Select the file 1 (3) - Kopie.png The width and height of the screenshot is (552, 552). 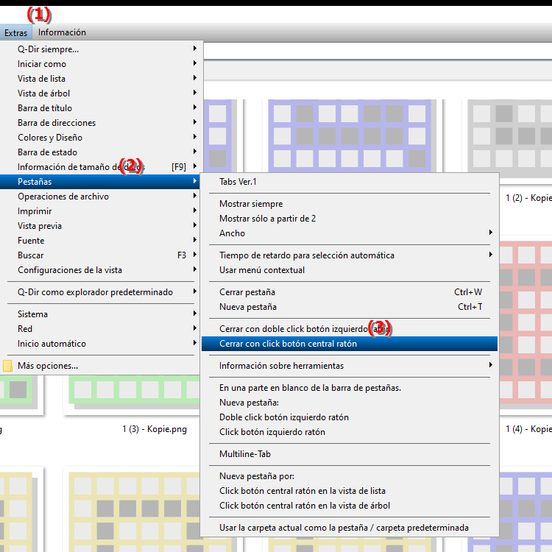[155, 429]
